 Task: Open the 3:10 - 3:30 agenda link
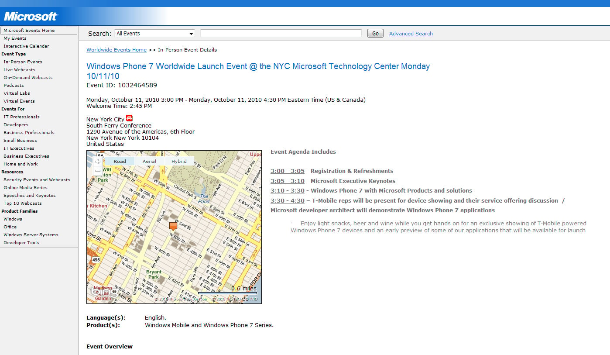pos(288,191)
